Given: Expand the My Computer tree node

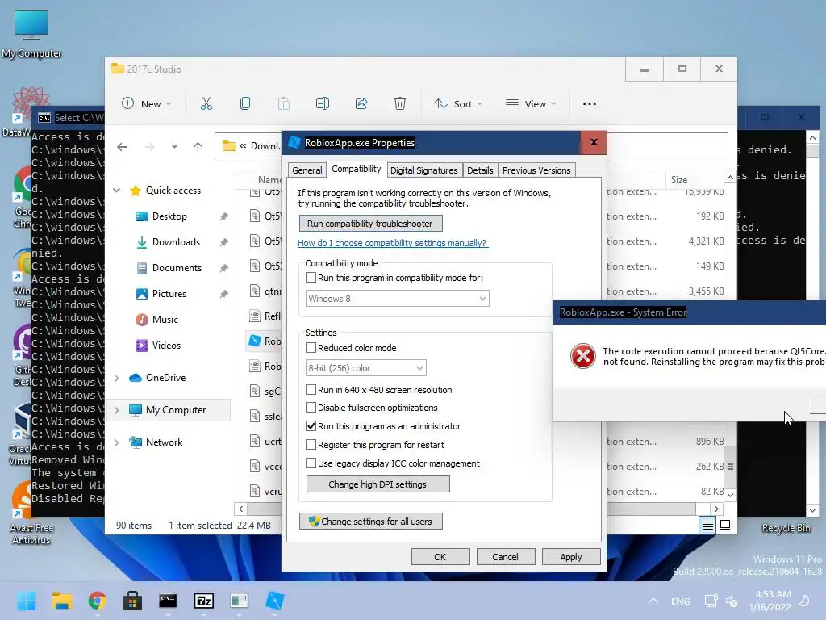Looking at the screenshot, I should pos(116,409).
